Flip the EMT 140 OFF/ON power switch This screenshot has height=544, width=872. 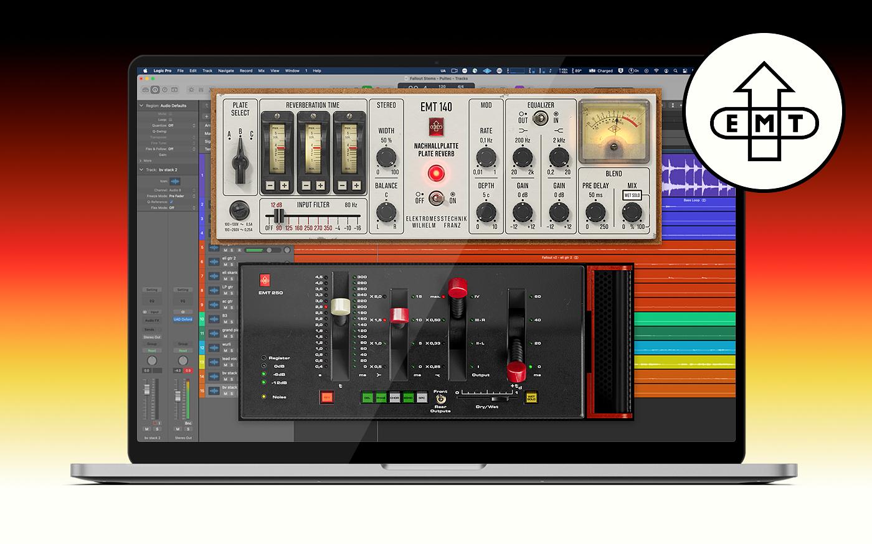click(x=436, y=197)
